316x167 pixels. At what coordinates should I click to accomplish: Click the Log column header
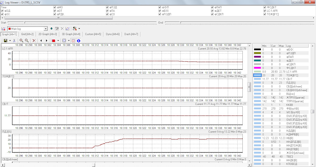click(x=297, y=46)
